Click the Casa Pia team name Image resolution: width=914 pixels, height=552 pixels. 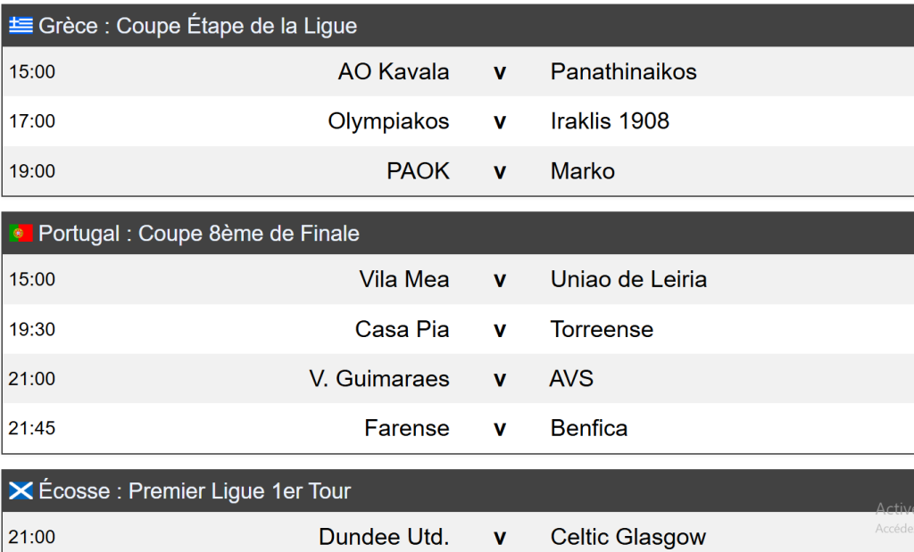402,329
